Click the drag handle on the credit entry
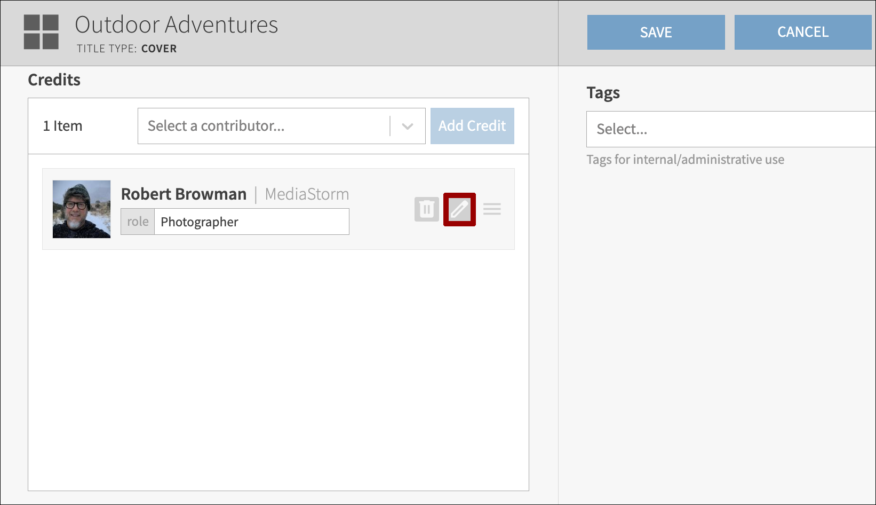The height and width of the screenshot is (505, 876). tap(492, 209)
